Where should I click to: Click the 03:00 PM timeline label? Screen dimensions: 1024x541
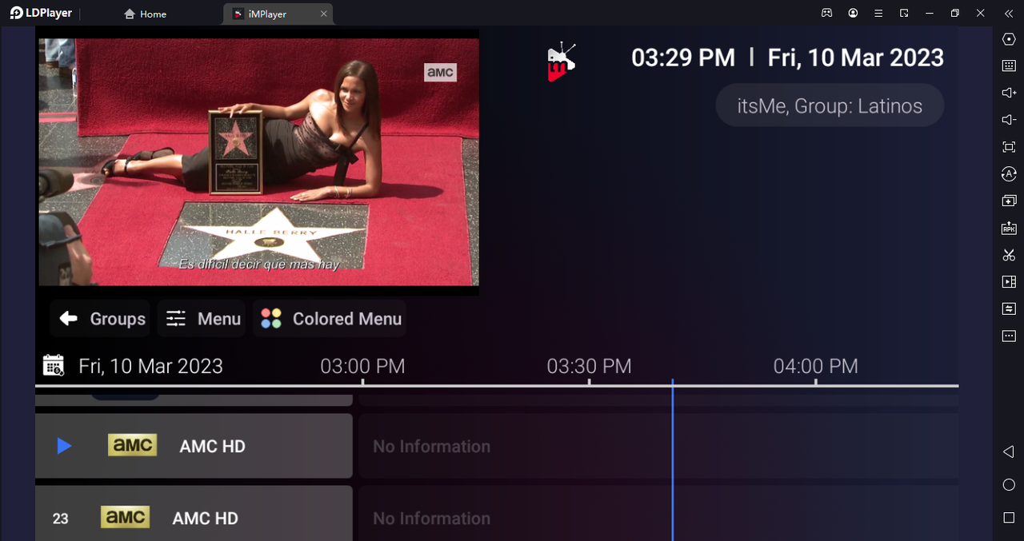tap(362, 366)
